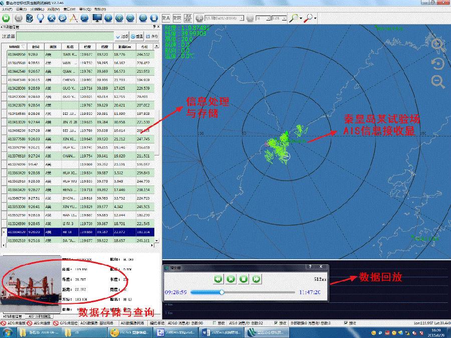Click the green-lens magnifier toolbar icon
Screen dimensions: 451x338
294,18
